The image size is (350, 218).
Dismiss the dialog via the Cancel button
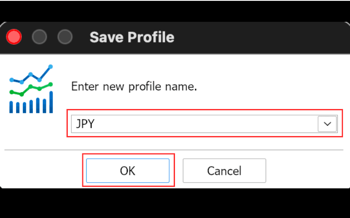pyautogui.click(x=224, y=170)
